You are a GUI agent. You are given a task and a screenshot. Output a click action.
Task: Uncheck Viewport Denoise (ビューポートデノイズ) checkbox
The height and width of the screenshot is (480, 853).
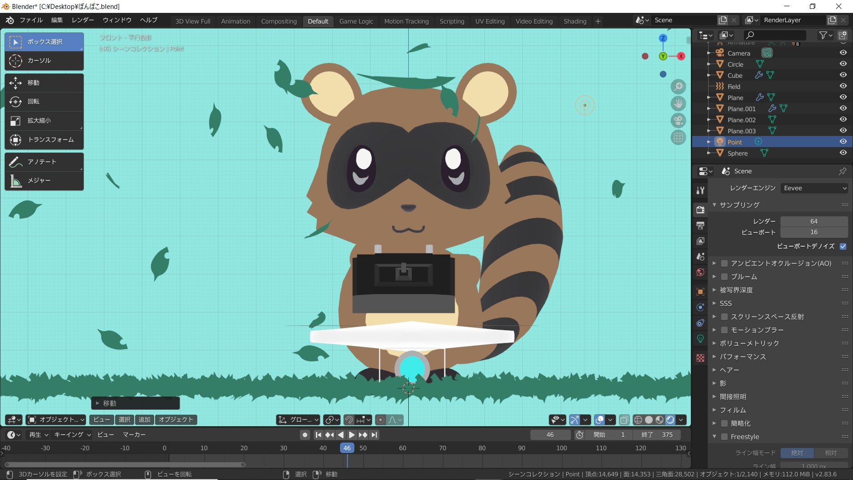(x=843, y=246)
